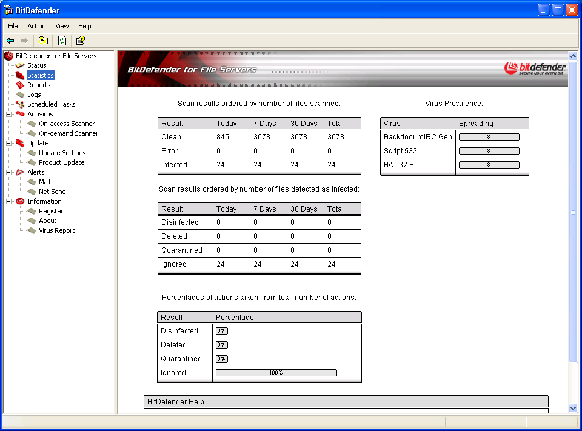The width and height of the screenshot is (582, 431).
Task: Open the View menu
Action: (x=62, y=26)
